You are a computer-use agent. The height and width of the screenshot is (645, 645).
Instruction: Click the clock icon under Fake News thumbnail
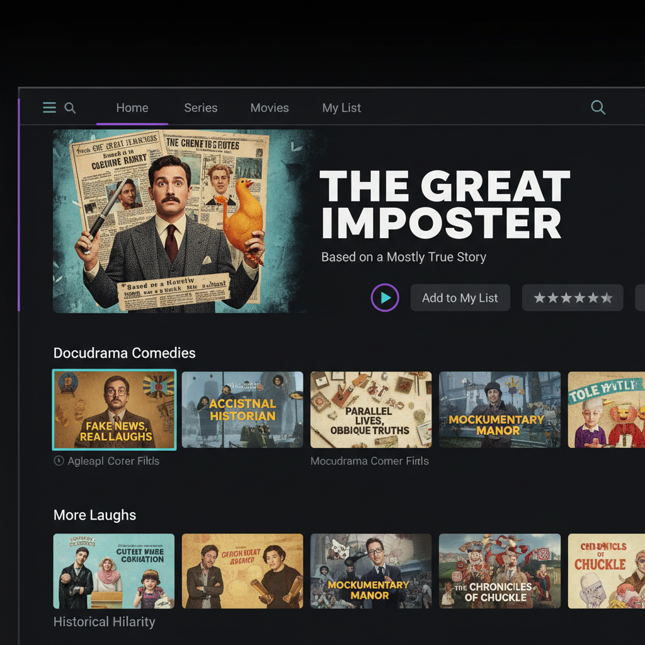click(x=59, y=460)
